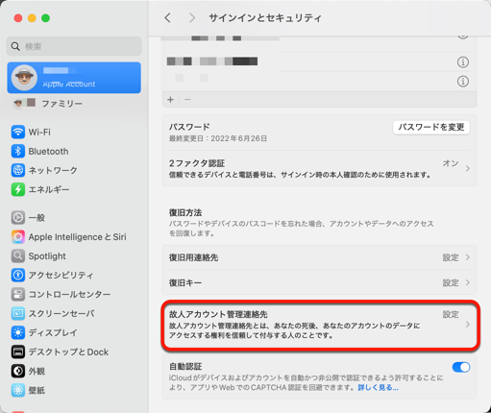Open 故人アカウント管理連絡先 chevron
This screenshot has height=413, width=491.
(468, 325)
